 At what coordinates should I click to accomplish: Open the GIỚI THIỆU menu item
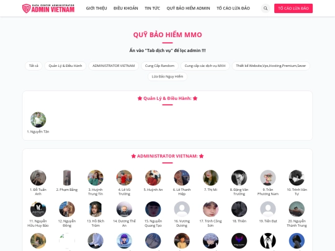pyautogui.click(x=96, y=8)
